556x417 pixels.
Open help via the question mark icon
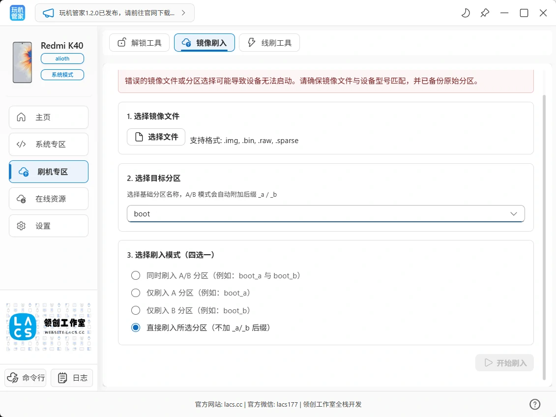[535, 404]
